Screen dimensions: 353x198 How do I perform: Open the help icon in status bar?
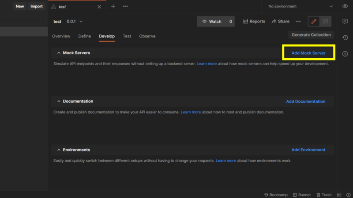click(348, 195)
